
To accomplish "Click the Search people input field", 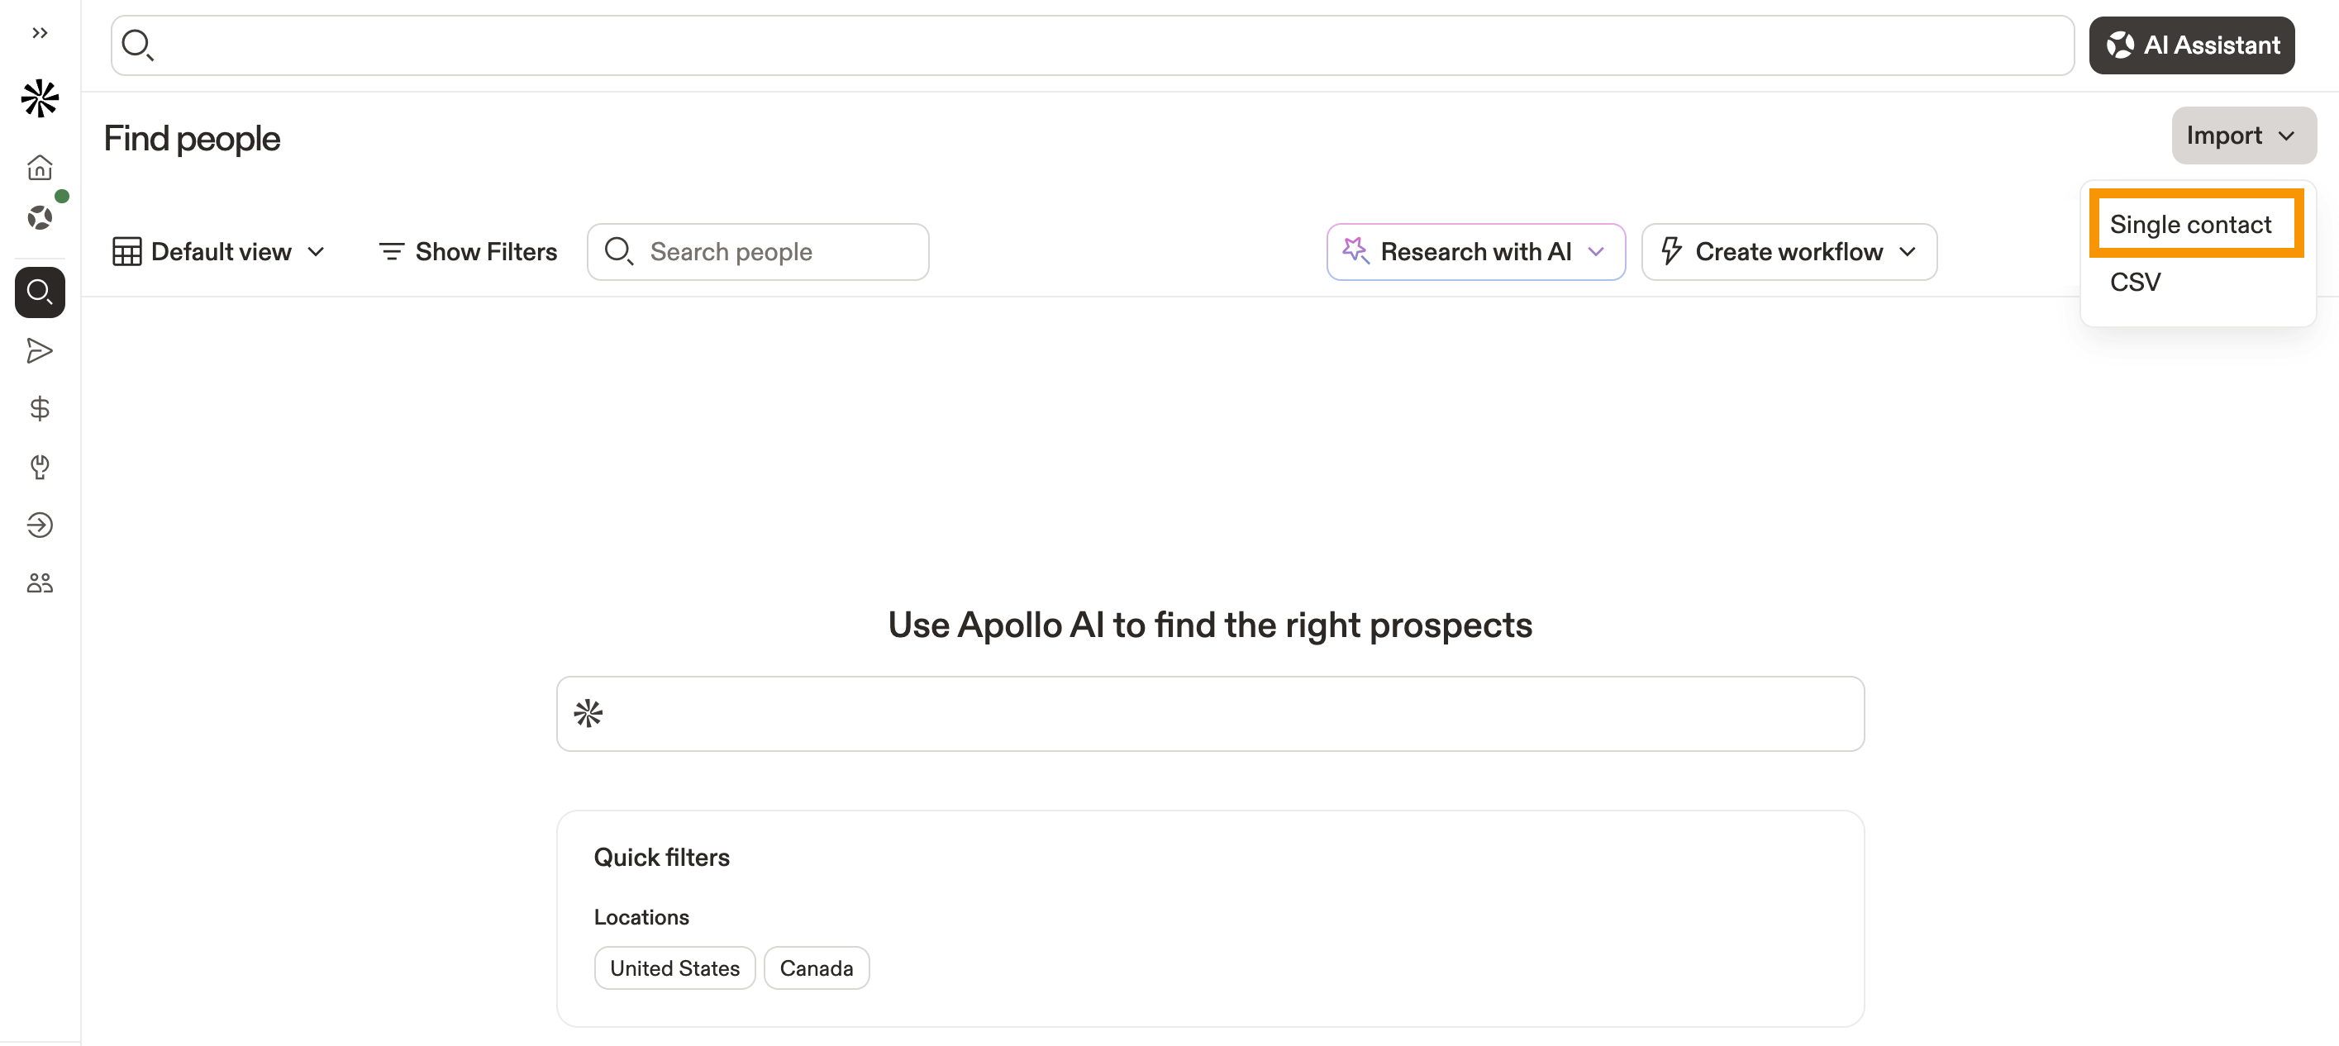I will 772,251.
